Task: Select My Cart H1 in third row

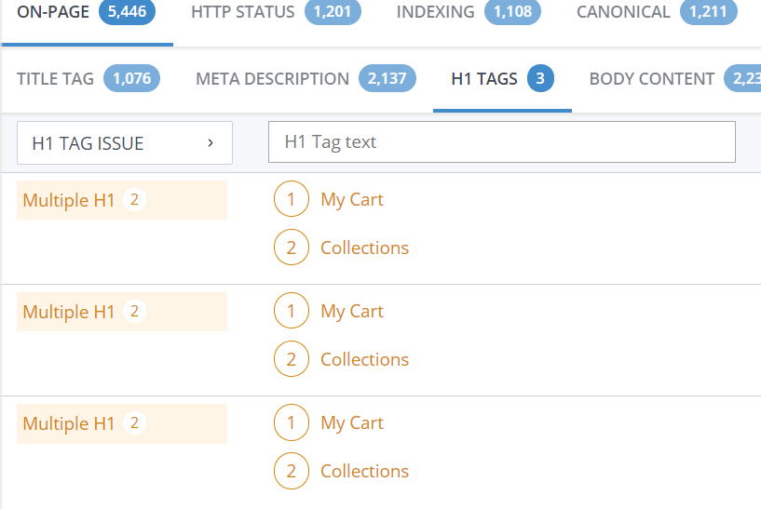Action: click(x=351, y=422)
